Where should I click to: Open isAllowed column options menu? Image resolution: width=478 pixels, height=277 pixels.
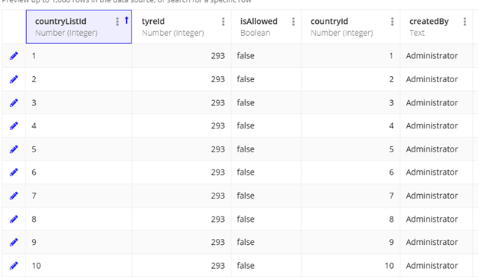(294, 22)
